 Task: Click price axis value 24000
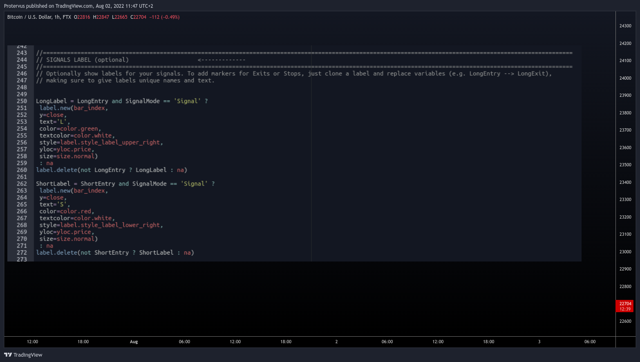625,78
